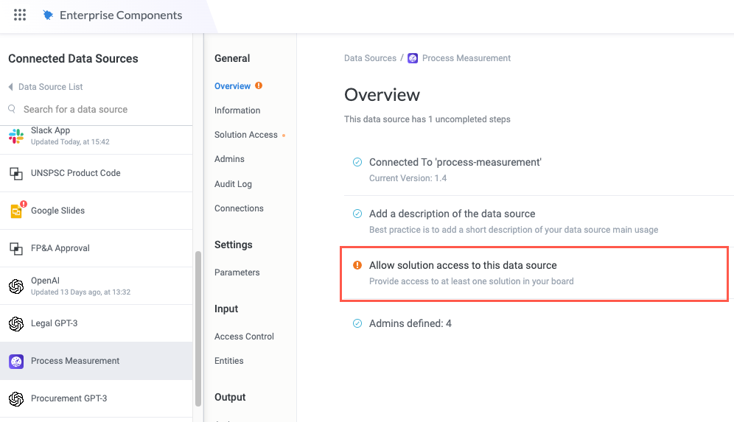Open the Admins section
The height and width of the screenshot is (422, 734).
229,159
